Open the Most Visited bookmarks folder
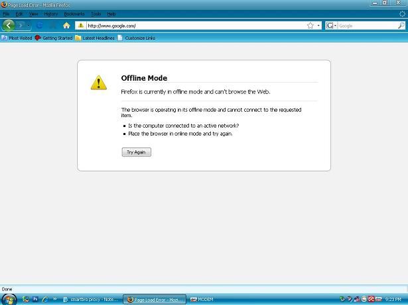Viewport: 408px width, 305px height. point(17,38)
